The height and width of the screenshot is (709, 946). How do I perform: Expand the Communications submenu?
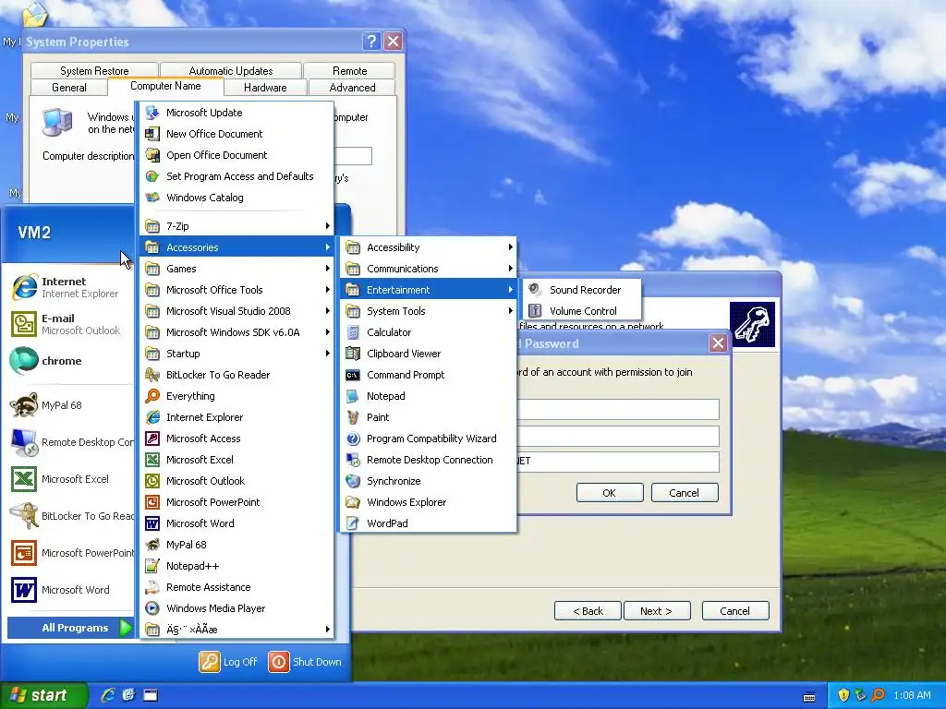click(429, 269)
